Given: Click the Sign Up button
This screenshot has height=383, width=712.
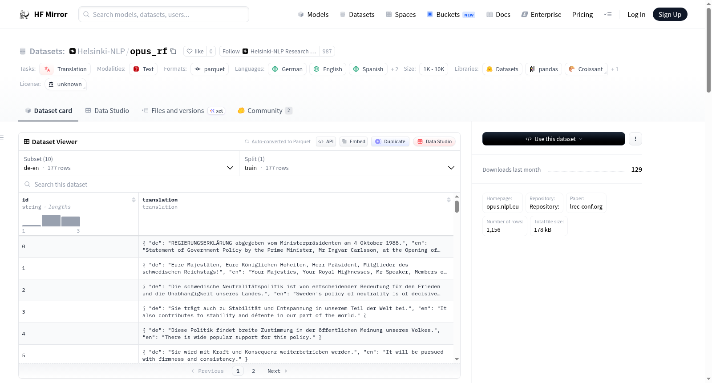Looking at the screenshot, I should pyautogui.click(x=670, y=15).
